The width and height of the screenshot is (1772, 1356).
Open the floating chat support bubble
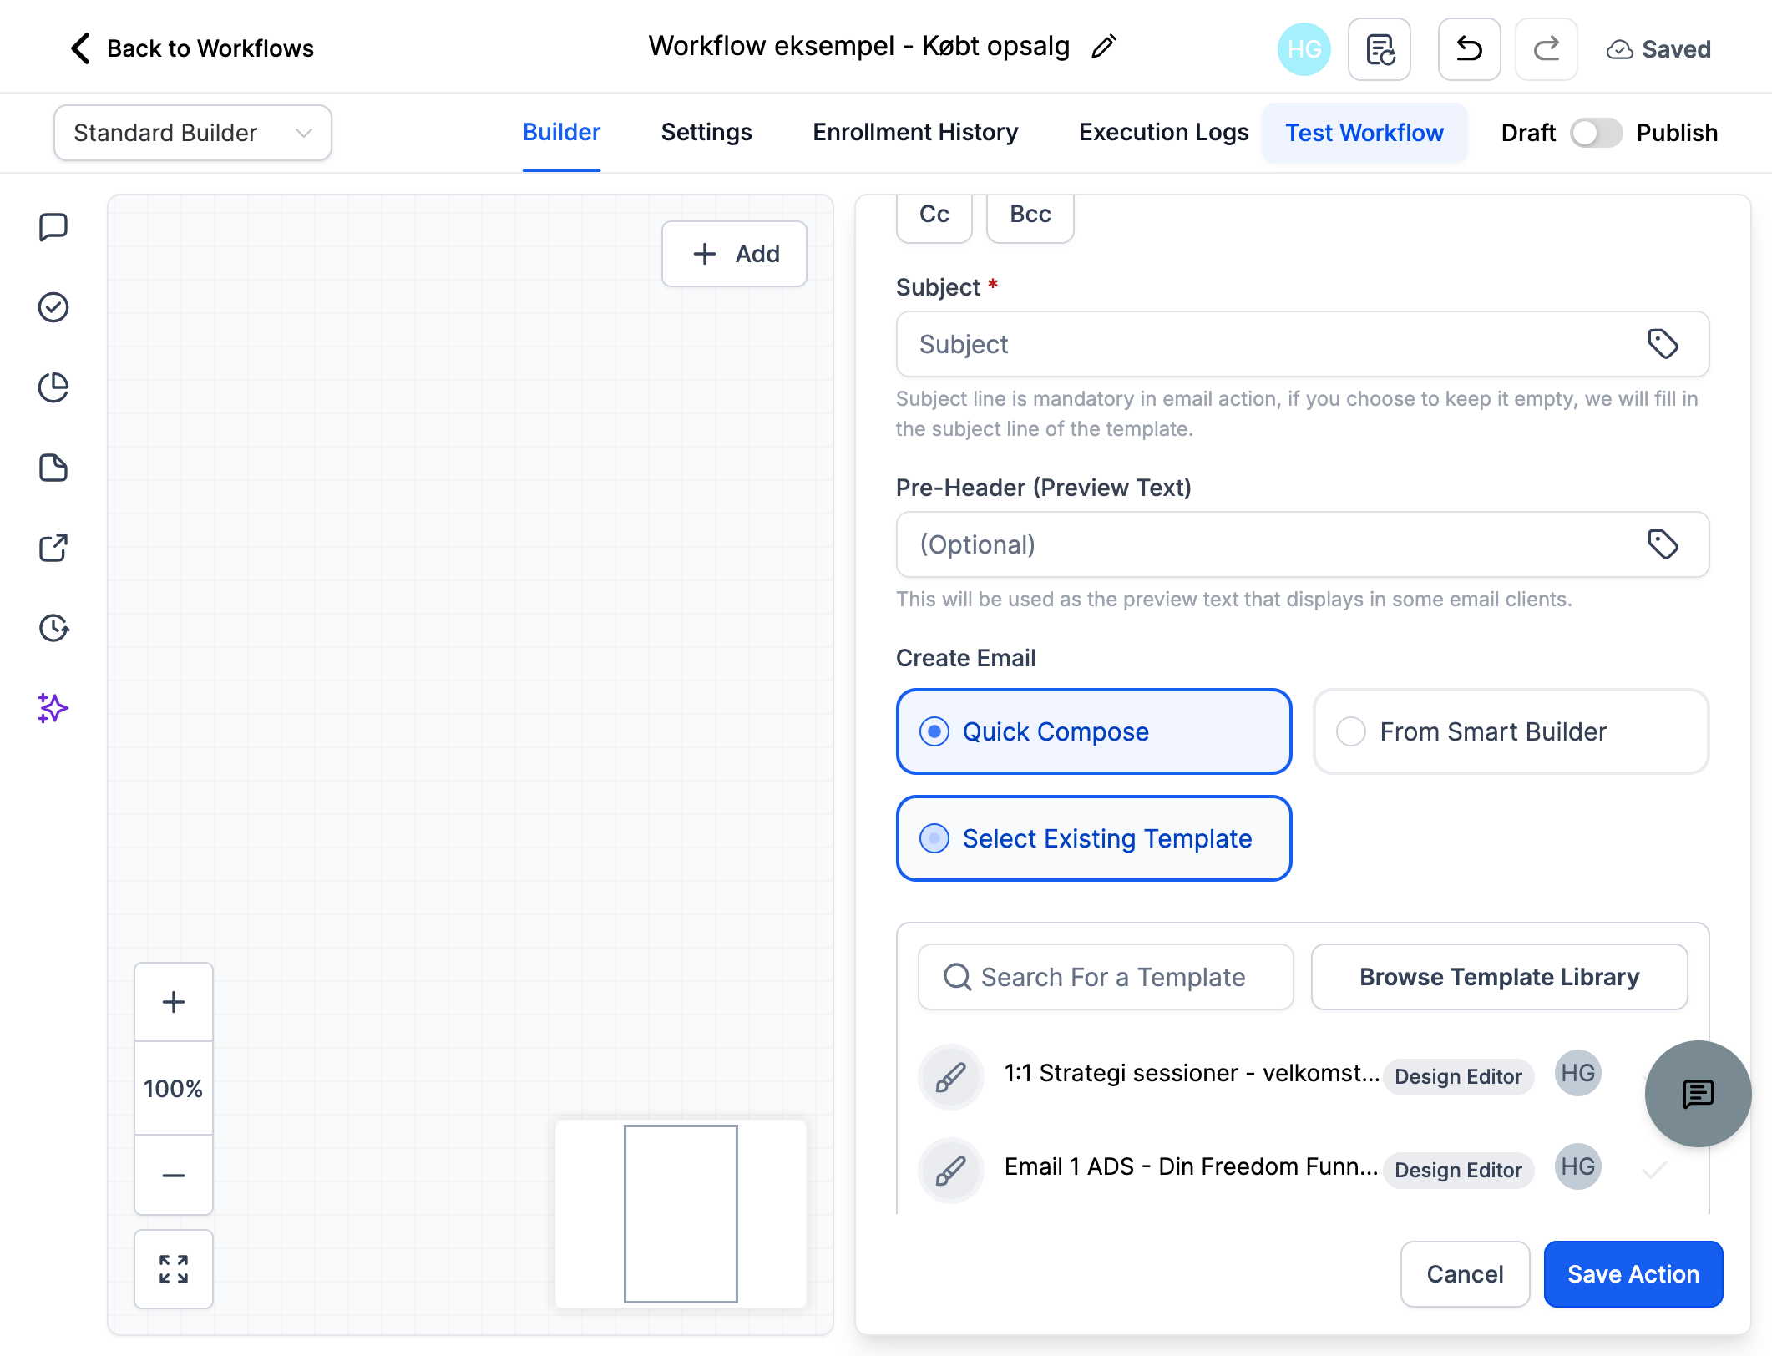point(1698,1093)
